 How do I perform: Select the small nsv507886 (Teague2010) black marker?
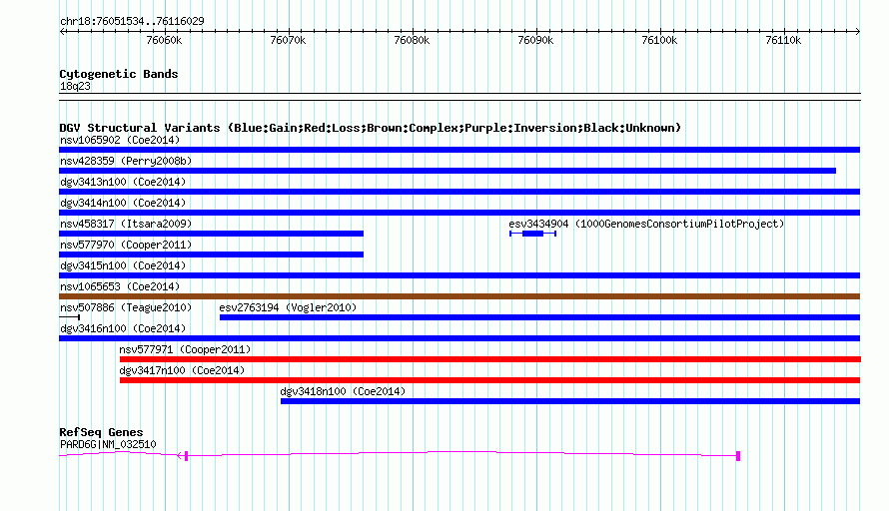tap(69, 317)
